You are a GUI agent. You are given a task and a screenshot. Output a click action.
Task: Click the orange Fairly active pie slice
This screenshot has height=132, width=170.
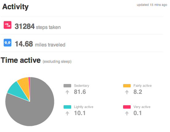coord(24,85)
